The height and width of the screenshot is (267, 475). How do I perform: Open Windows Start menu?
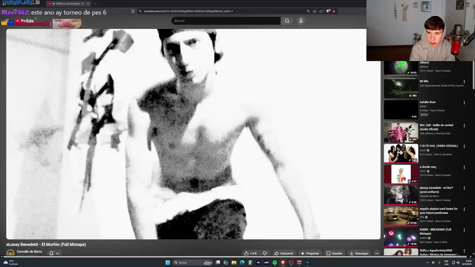pos(168,263)
